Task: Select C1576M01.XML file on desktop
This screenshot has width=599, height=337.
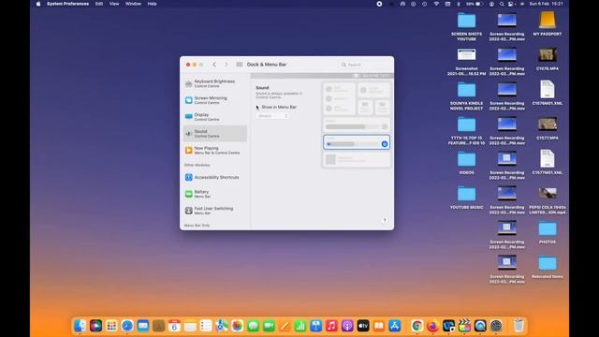Action: pos(547,93)
